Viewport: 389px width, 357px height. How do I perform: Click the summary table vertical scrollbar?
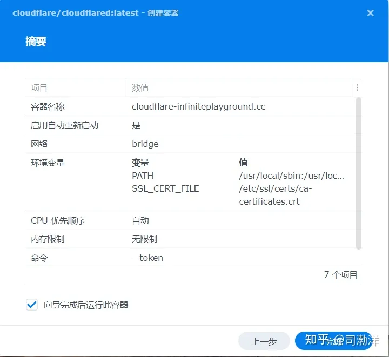tap(359, 173)
